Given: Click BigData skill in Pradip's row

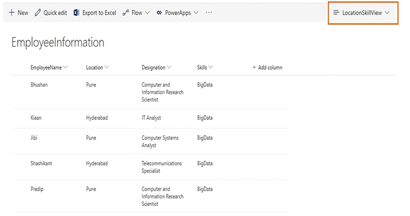Looking at the screenshot, I should [x=205, y=189].
